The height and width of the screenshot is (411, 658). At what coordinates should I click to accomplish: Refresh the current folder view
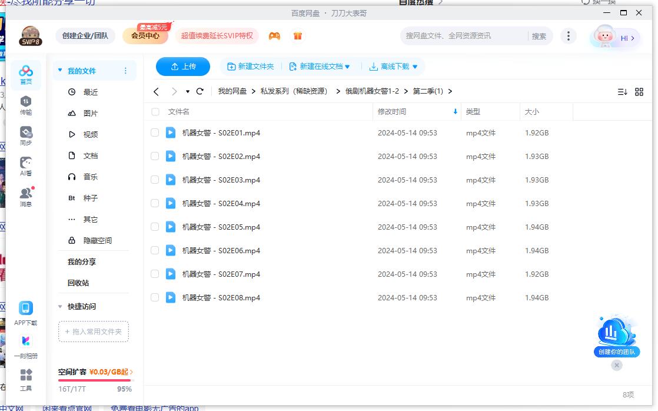point(200,91)
